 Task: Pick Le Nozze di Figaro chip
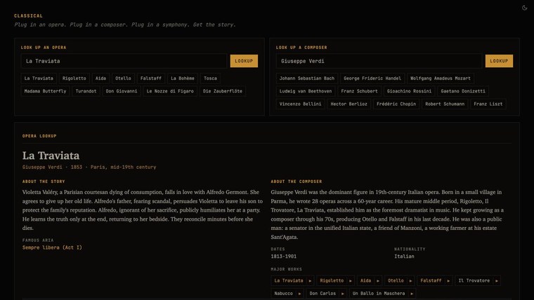[170, 91]
